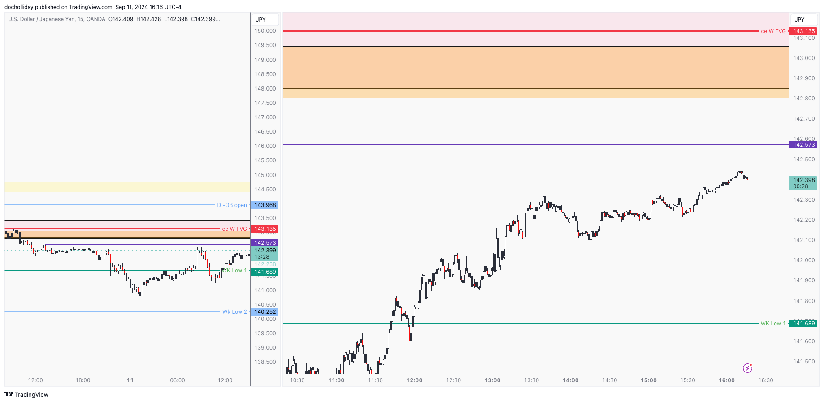The image size is (824, 402).
Task: Click the 146.000 level on the left price axis
Action: click(x=265, y=146)
